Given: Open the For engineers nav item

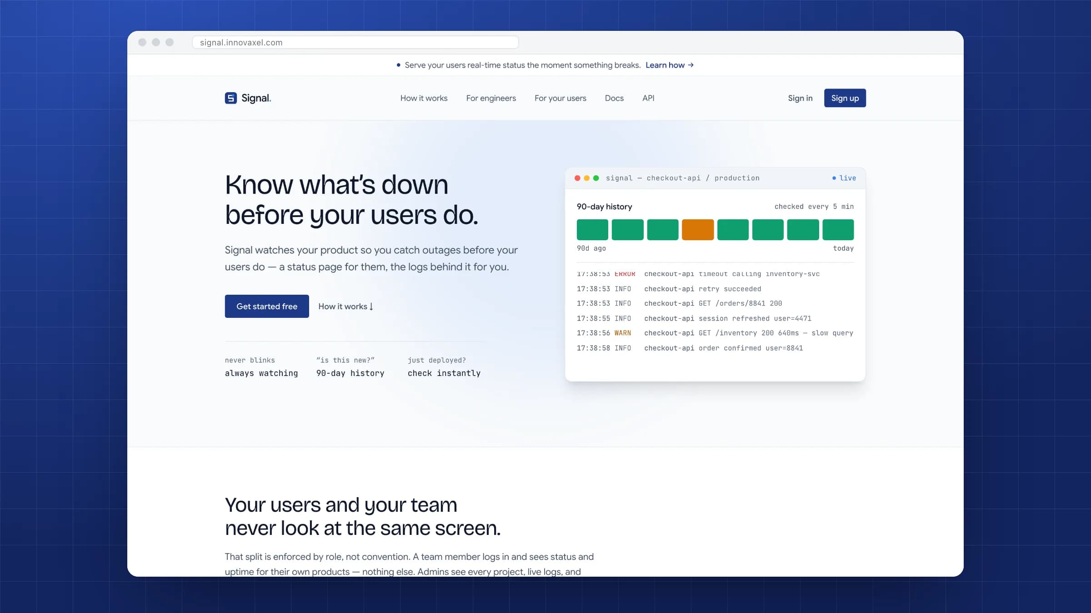Looking at the screenshot, I should pos(491,98).
